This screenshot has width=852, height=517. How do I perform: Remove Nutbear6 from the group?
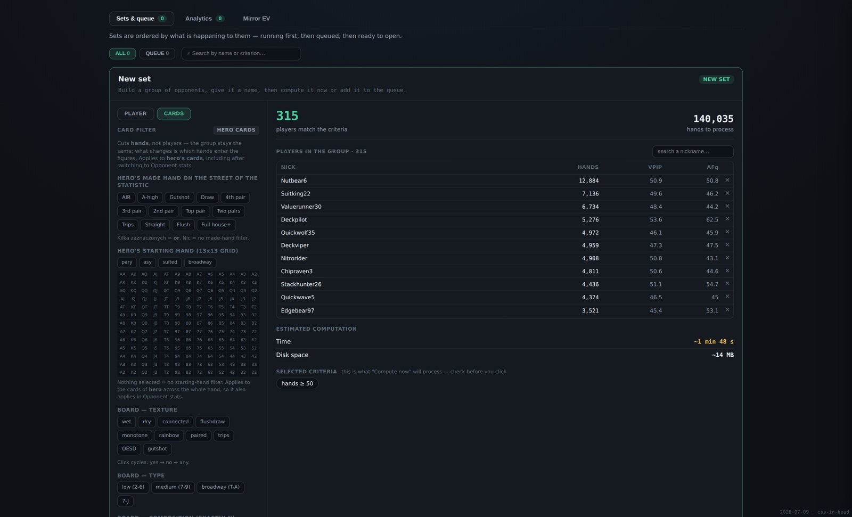(727, 180)
